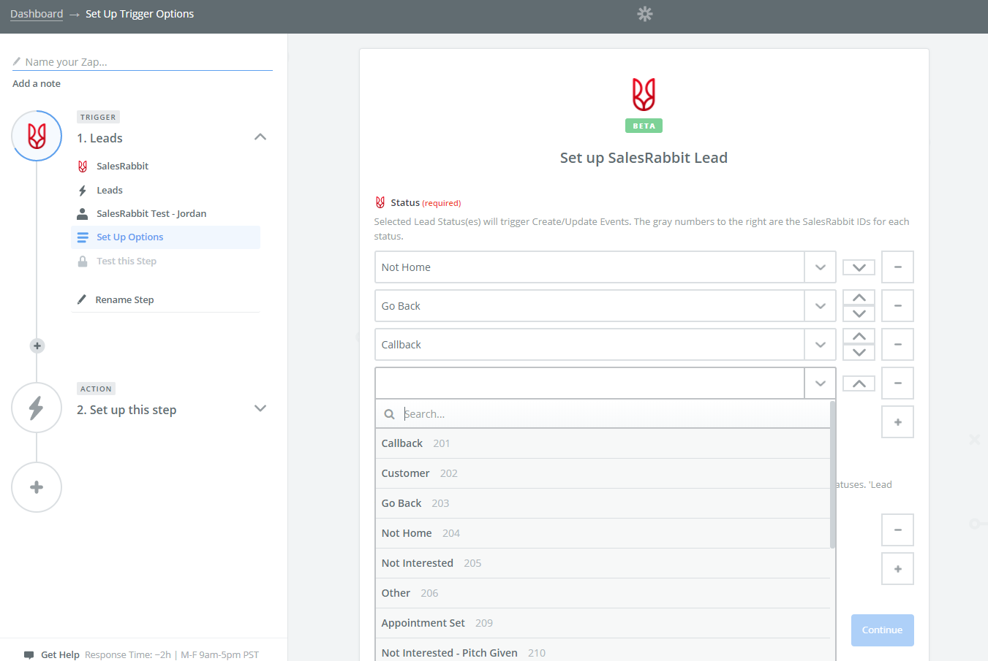Open the Not Home status dropdown

(820, 267)
